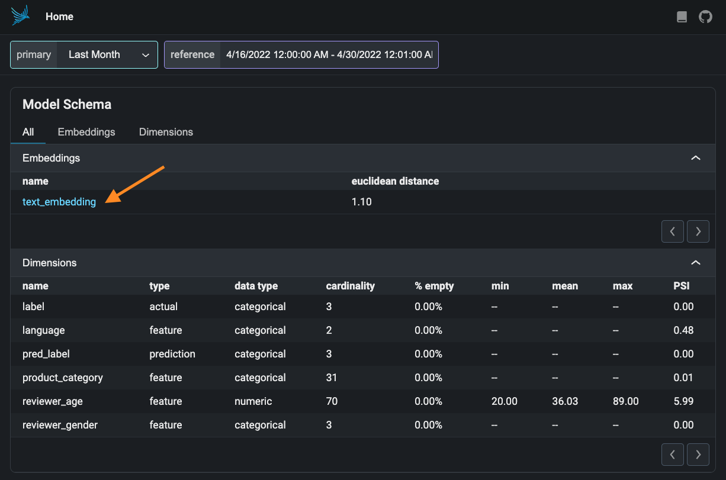This screenshot has height=480, width=726.
Task: Click the Home breadcrumb link
Action: pyautogui.click(x=59, y=17)
